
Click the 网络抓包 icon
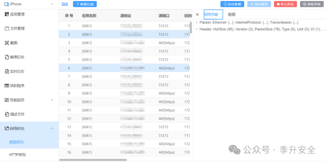[x=7, y=129]
